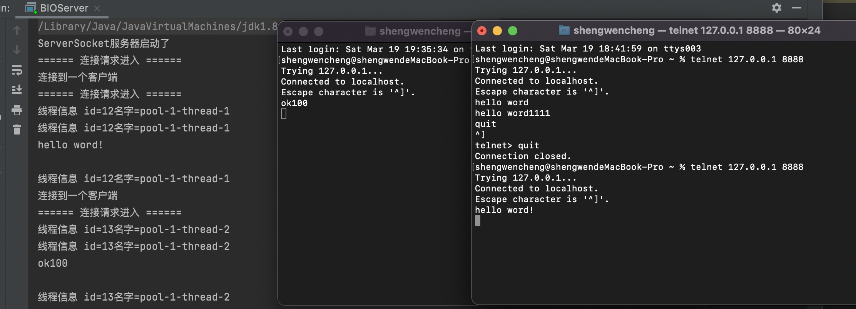Click 'hello word1111' in front terminal
856x309 pixels.
[x=512, y=113]
